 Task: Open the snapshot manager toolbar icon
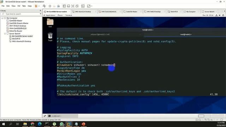59,6
